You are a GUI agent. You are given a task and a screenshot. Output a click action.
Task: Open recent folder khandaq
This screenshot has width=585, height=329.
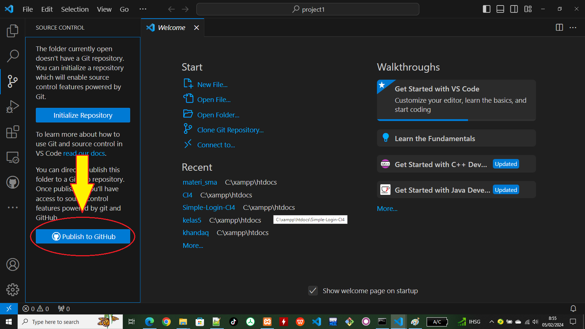[x=196, y=232]
